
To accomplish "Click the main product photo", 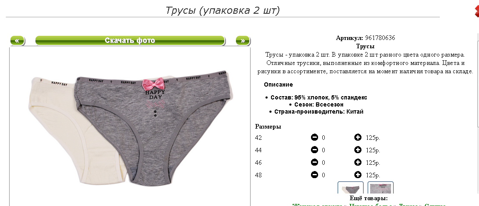I will pyautogui.click(x=130, y=127).
